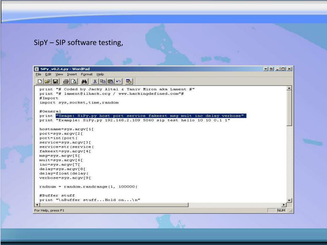Click the "inc=sys.argv[7[" line

tap(60, 165)
